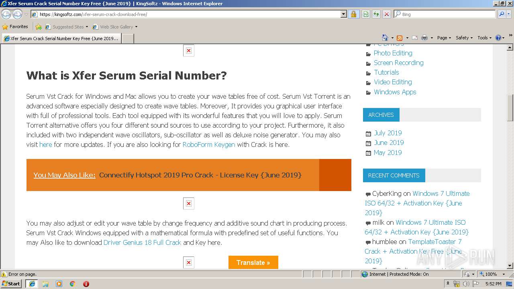Open Driver Genius 18 Full Crack link
Viewport: 514px width, 289px height.
click(x=143, y=242)
